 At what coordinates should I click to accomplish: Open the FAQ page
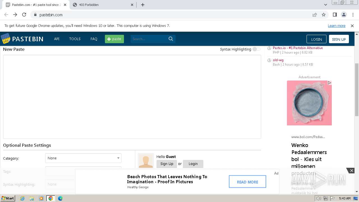pyautogui.click(x=94, y=39)
